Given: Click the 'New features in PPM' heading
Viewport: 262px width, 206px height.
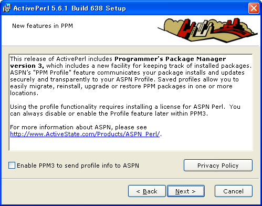Looking at the screenshot, I should click(x=43, y=26).
